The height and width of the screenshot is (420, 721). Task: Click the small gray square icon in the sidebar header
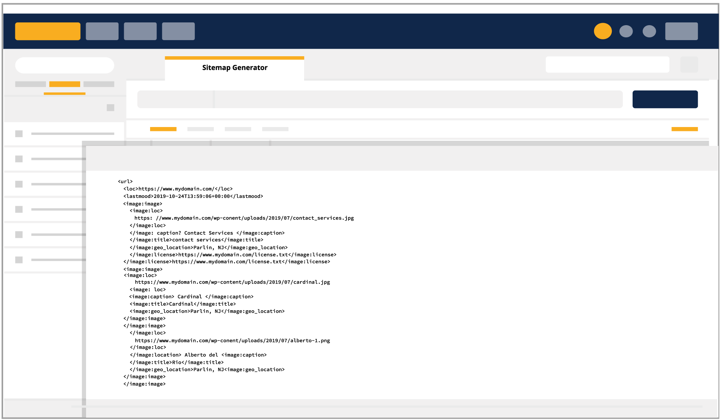110,108
